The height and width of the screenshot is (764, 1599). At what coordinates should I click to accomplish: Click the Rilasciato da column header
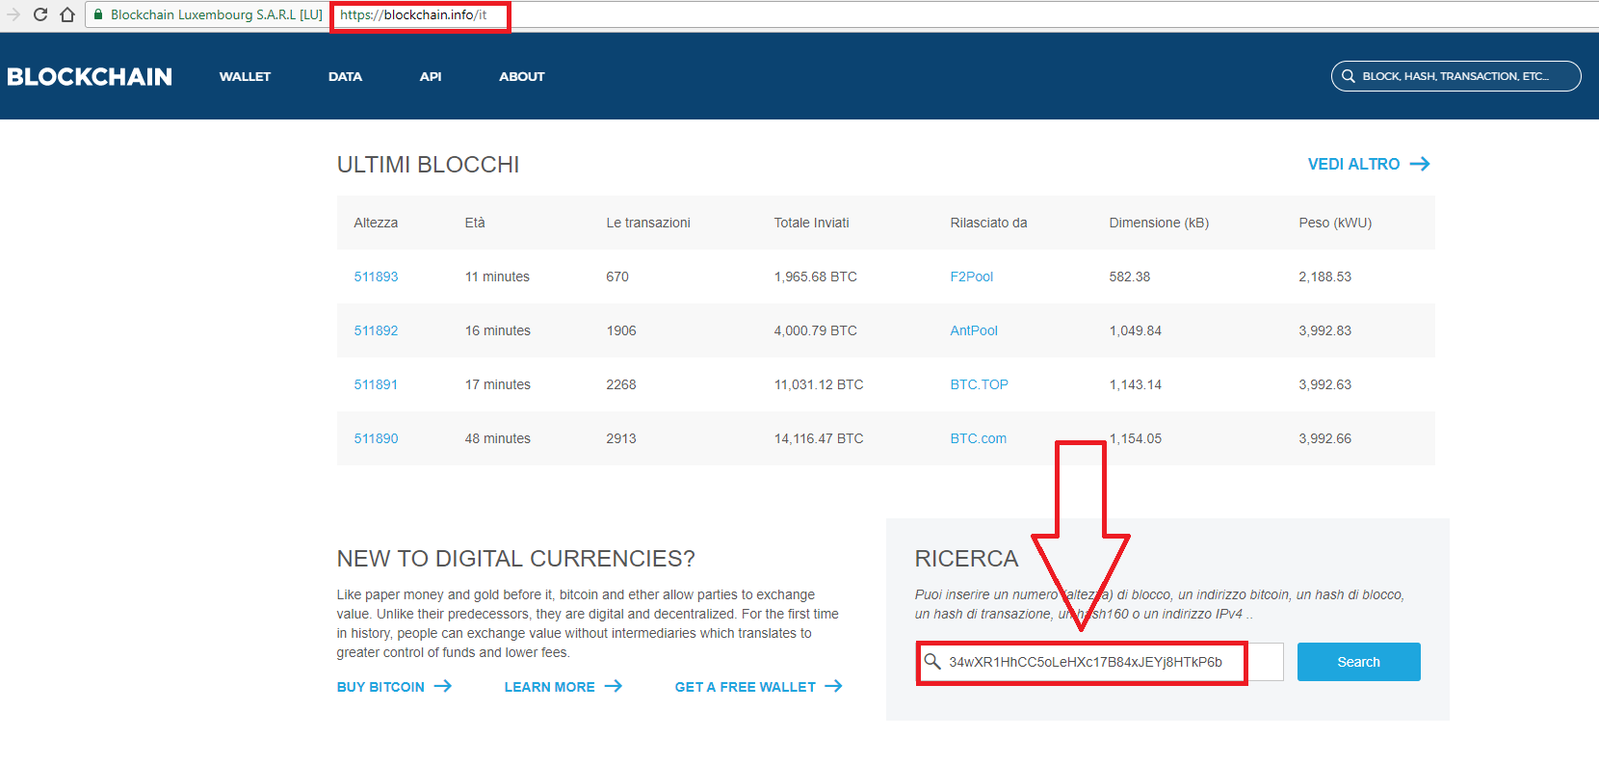coord(988,223)
